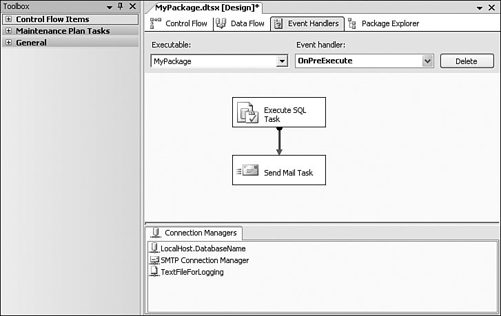This screenshot has height=316, width=501.
Task: Click the LocalHost.DatabaseName database icon
Action: (154, 248)
